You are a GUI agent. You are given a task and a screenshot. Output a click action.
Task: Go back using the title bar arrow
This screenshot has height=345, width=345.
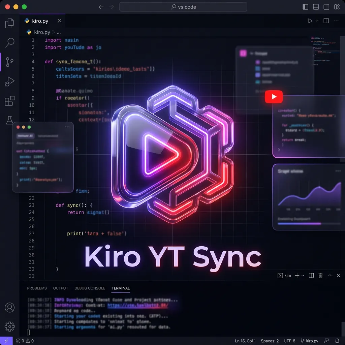(101, 7)
